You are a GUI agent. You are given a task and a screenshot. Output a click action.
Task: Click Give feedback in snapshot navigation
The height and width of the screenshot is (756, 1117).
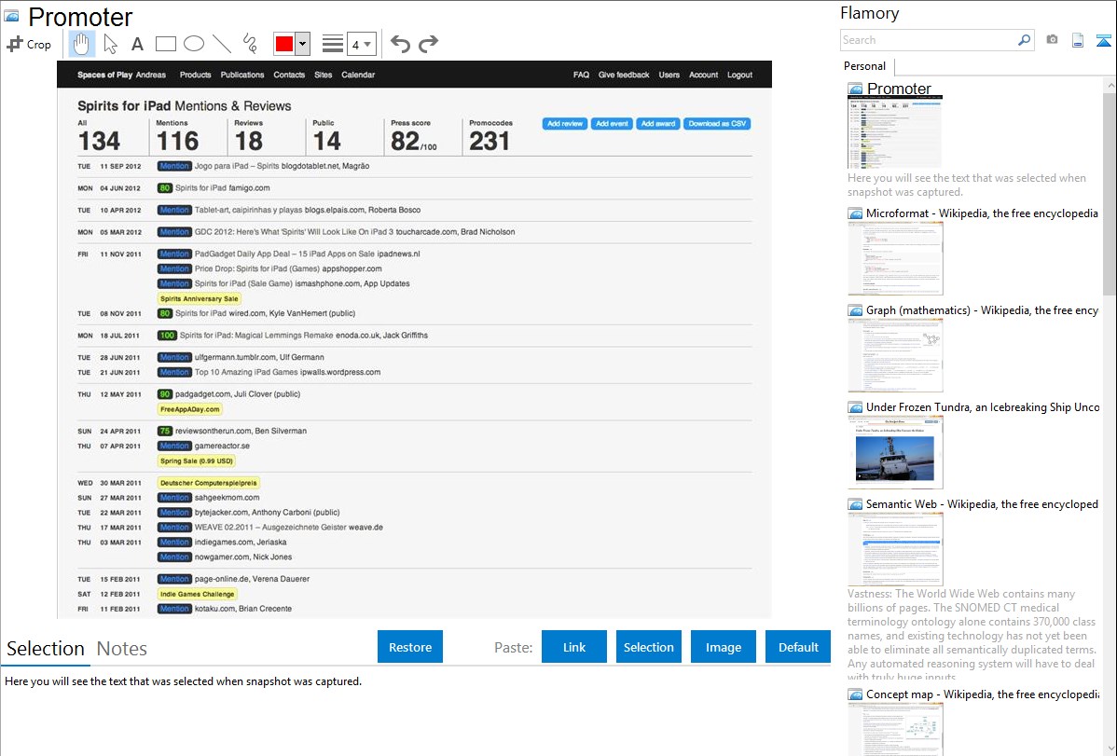click(624, 75)
